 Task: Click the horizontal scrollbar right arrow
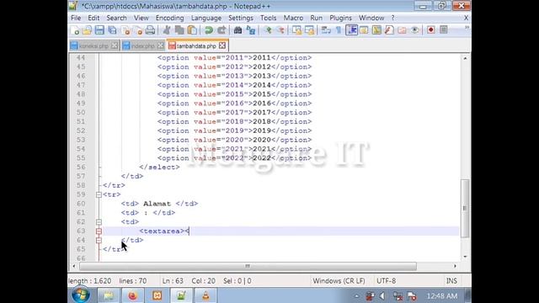(x=455, y=266)
